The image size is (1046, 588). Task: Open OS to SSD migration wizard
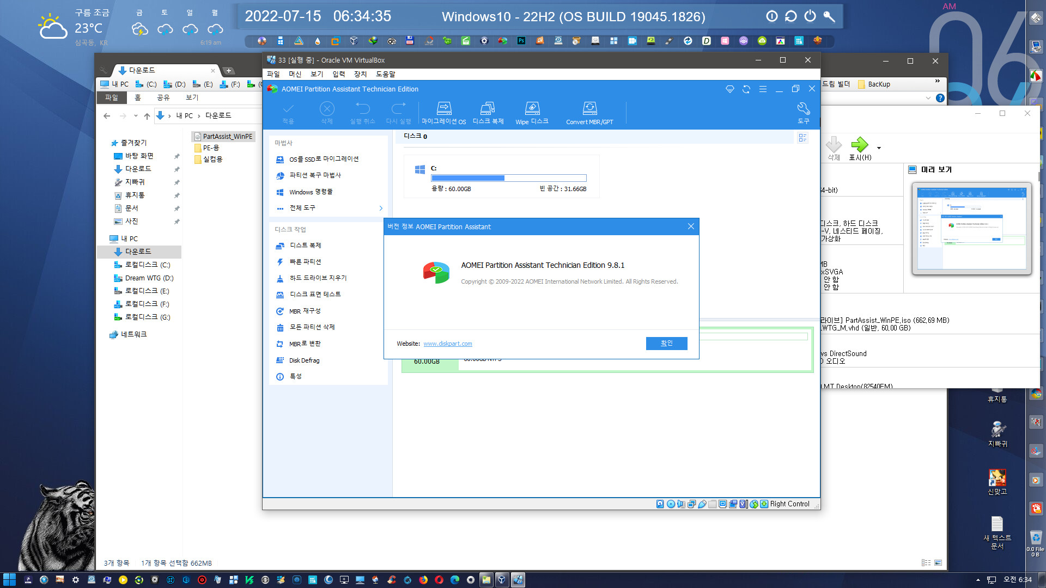tap(324, 159)
